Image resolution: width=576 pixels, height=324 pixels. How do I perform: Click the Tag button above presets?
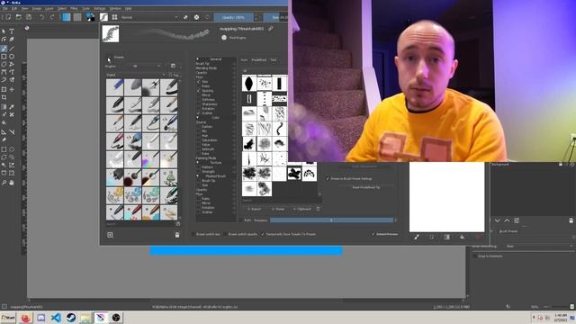click(x=174, y=75)
